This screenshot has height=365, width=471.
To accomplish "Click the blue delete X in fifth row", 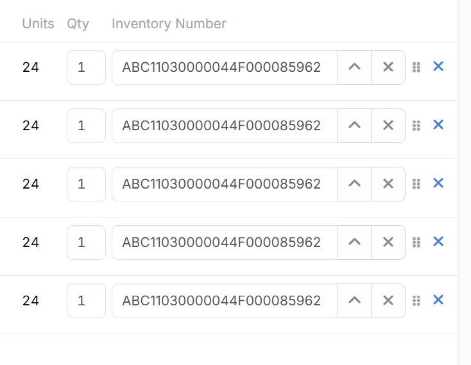I will 438,300.
